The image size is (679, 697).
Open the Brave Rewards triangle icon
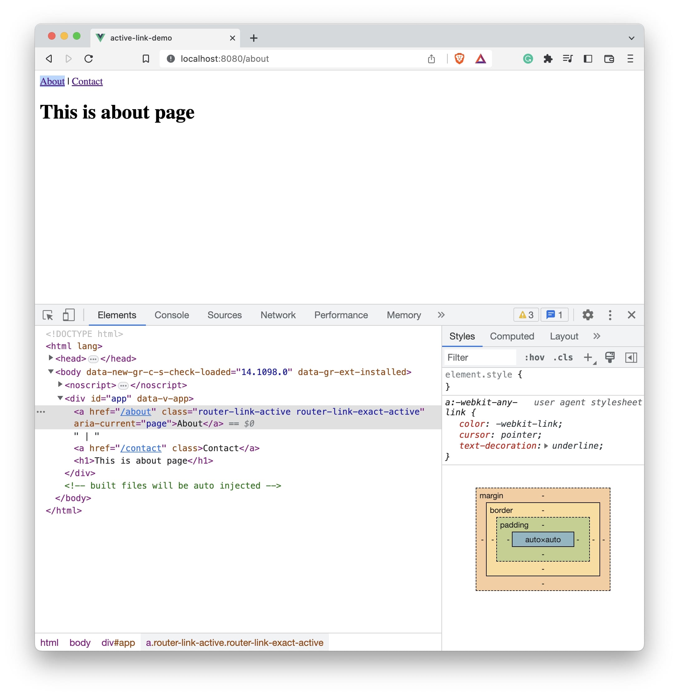point(481,59)
